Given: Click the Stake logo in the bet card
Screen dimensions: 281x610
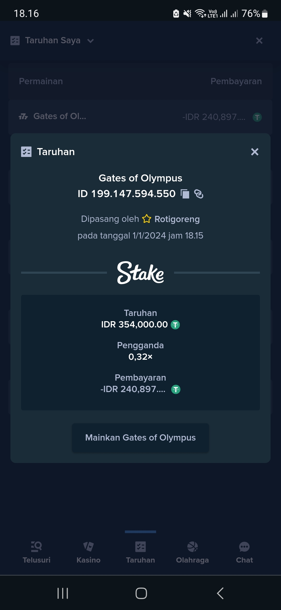Looking at the screenshot, I should click(x=140, y=273).
